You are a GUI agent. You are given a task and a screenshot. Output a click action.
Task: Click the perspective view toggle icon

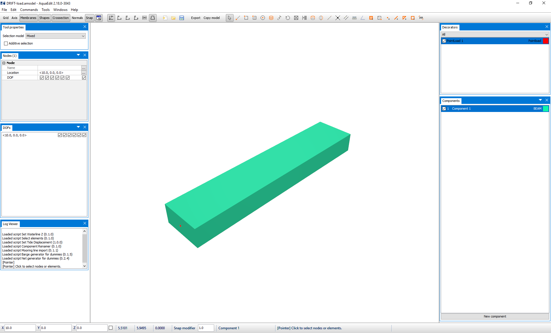tap(153, 18)
